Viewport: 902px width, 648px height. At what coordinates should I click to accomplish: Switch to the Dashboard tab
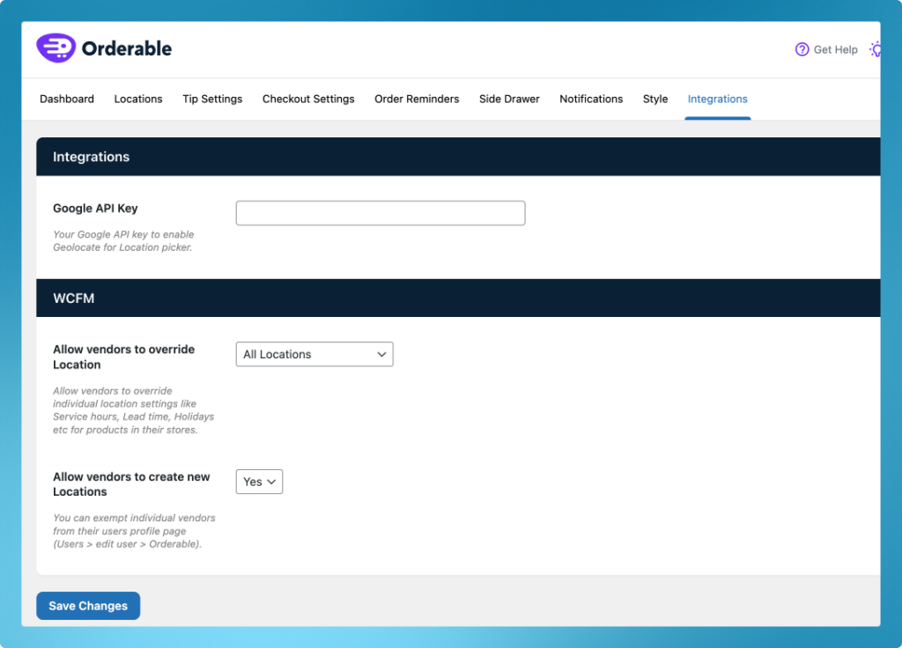(x=67, y=99)
